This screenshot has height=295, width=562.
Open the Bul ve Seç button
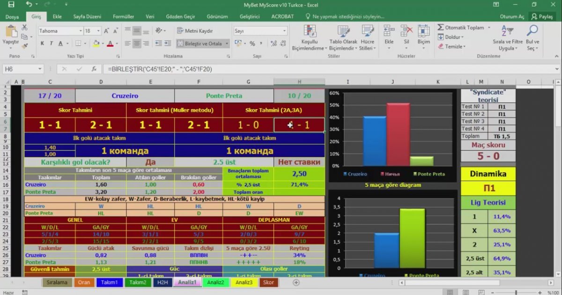533,37
